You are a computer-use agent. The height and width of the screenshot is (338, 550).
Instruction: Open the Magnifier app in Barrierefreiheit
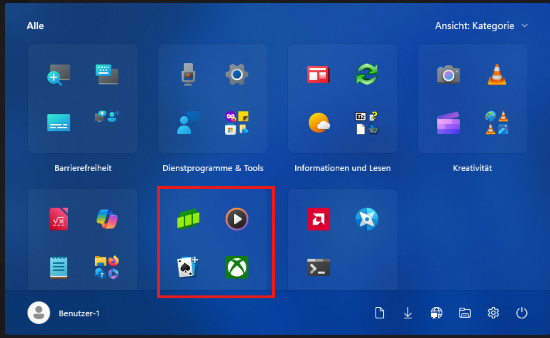tap(59, 75)
